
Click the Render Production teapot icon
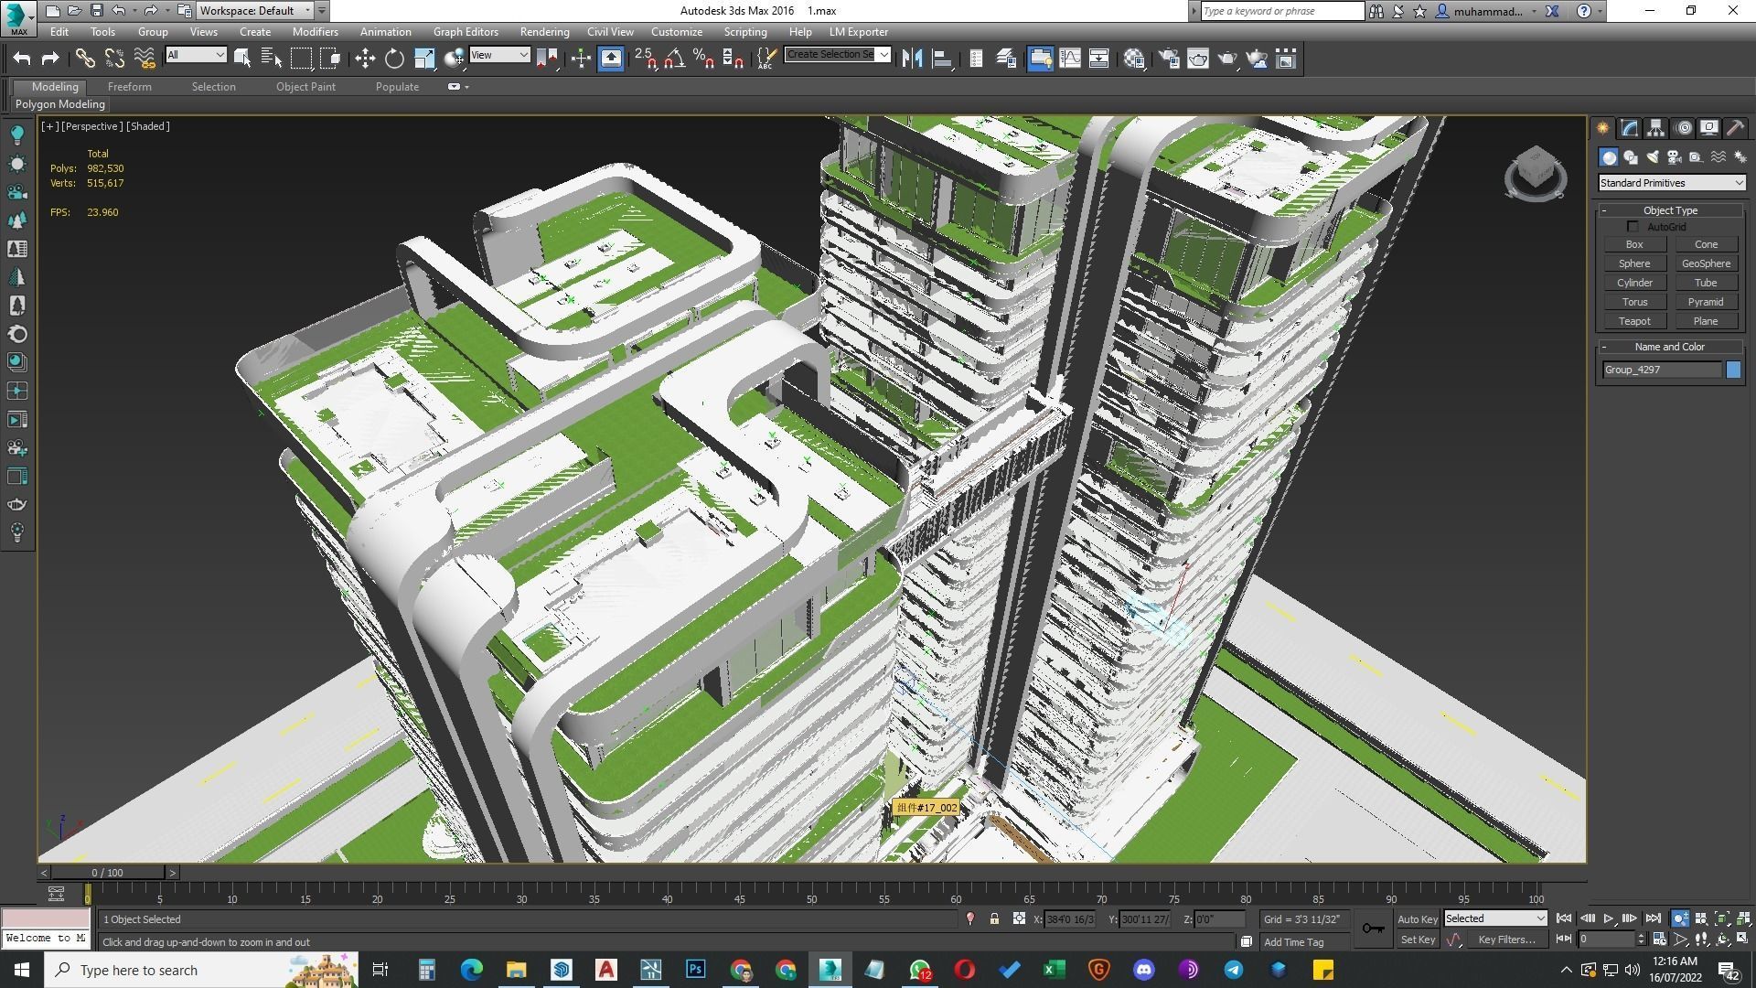pyautogui.click(x=1226, y=59)
